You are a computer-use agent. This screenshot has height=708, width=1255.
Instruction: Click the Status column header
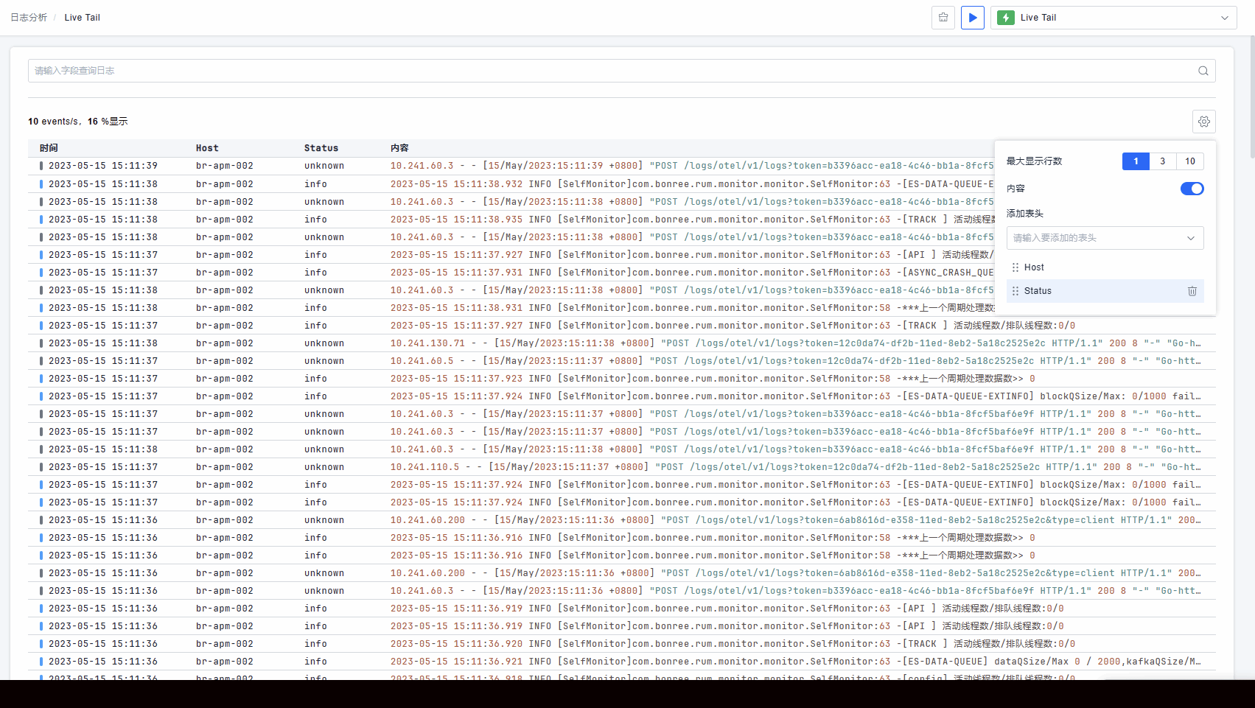(x=321, y=148)
